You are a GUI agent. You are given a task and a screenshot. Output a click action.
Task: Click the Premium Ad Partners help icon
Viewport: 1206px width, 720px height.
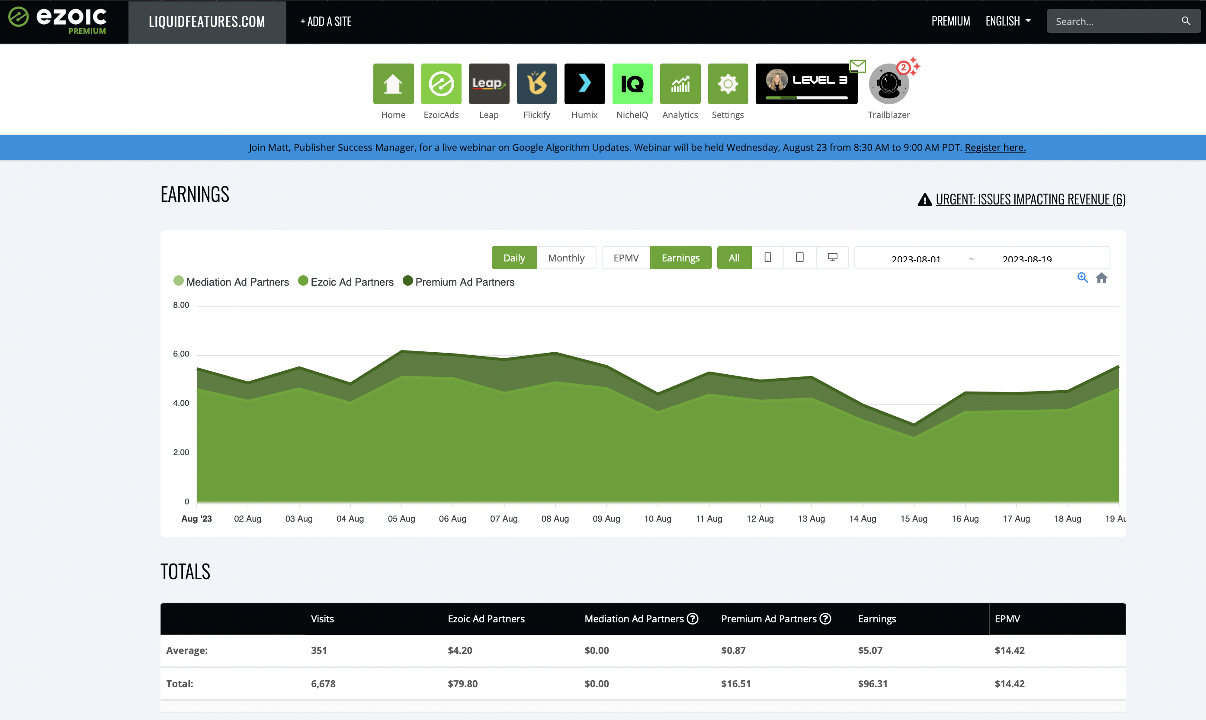825,618
